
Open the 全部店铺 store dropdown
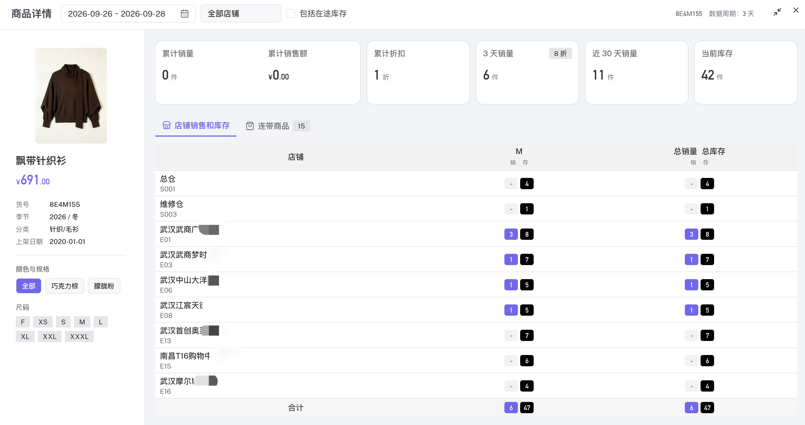click(241, 13)
